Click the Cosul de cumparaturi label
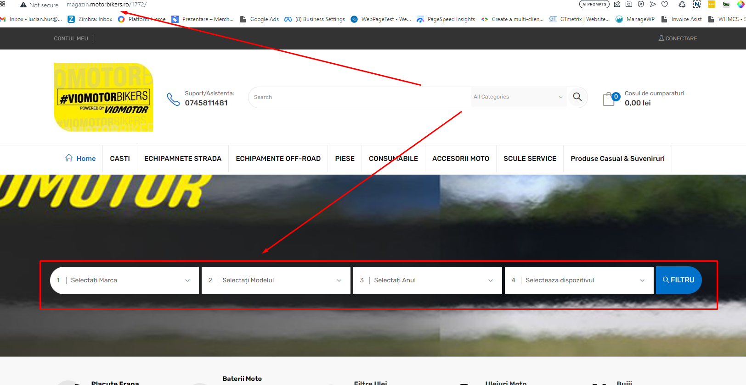The image size is (746, 385). tap(654, 93)
